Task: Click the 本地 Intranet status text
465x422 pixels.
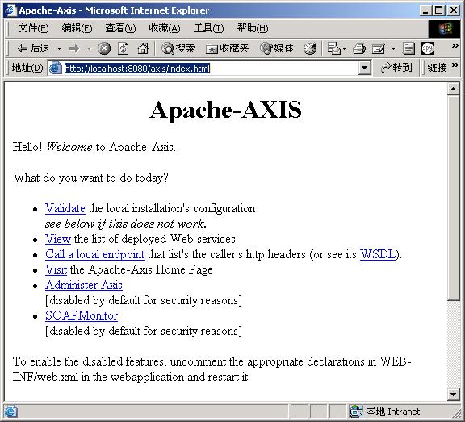Action: [x=392, y=412]
